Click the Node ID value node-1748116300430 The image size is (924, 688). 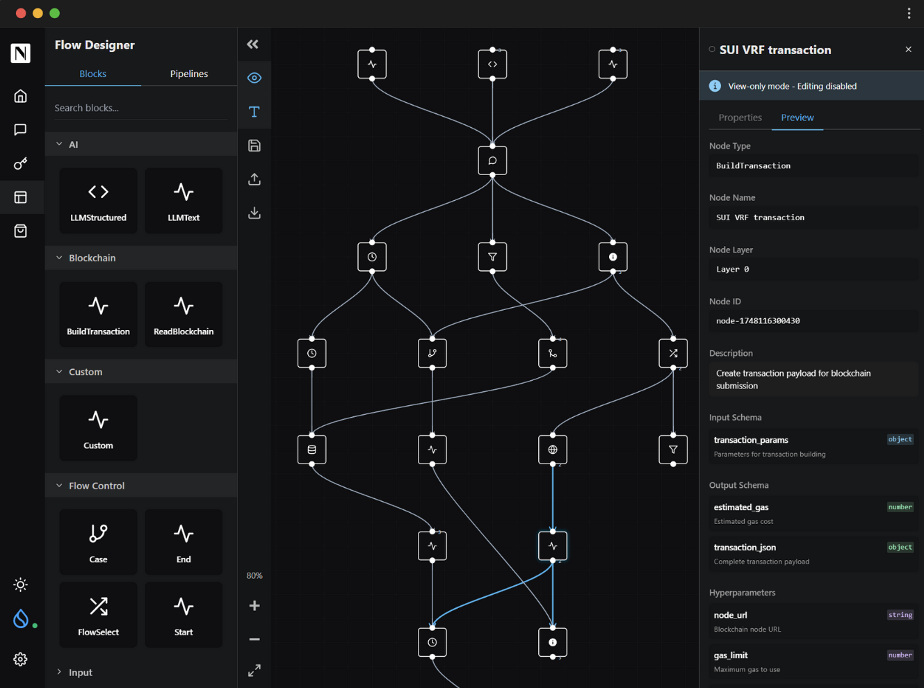[814, 321]
